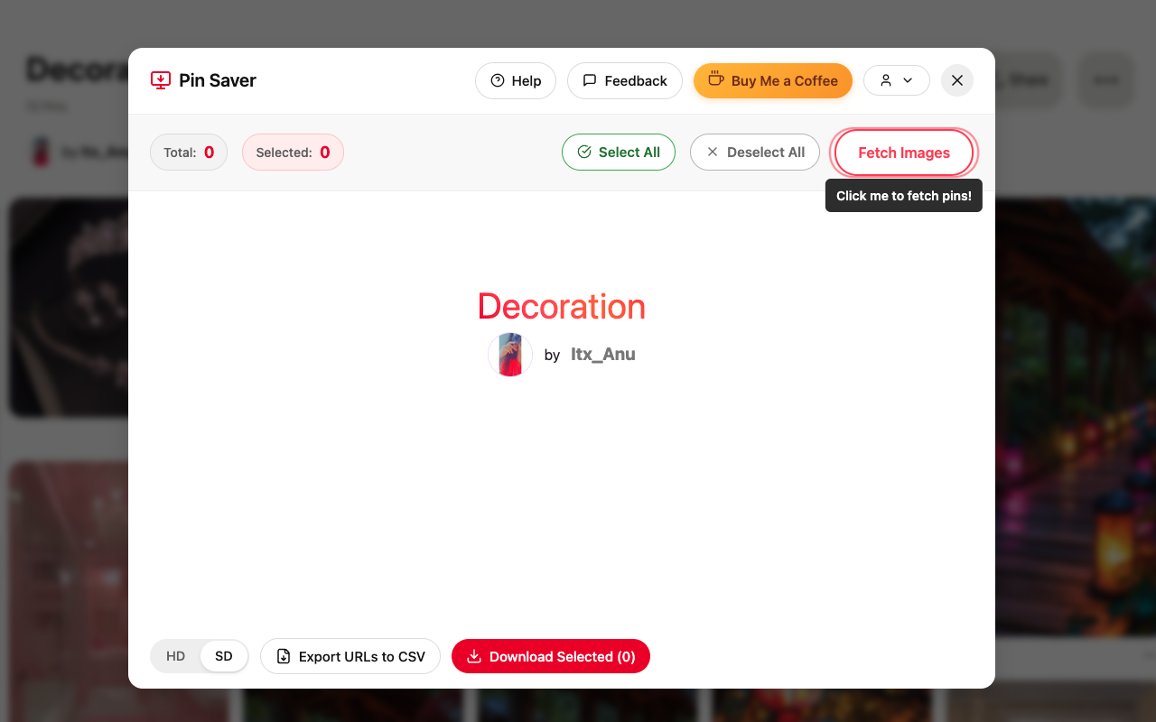Screen dimensions: 1156x722
Task: Click the Total count badge
Action: [189, 153]
